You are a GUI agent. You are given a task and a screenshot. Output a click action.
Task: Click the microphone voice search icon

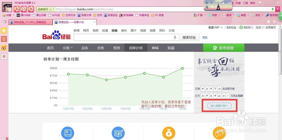click(x=175, y=37)
